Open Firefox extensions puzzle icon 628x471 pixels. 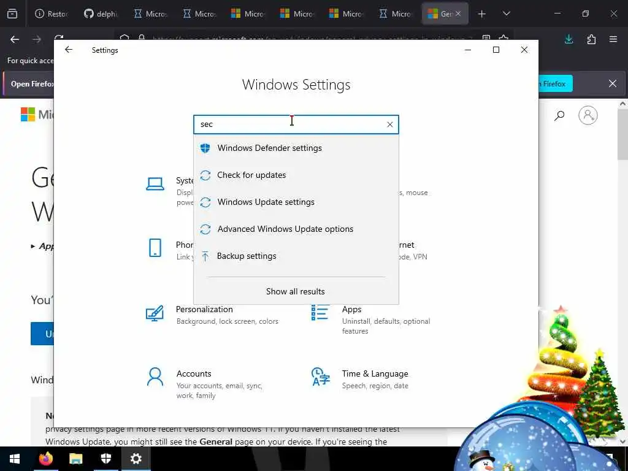click(591, 39)
